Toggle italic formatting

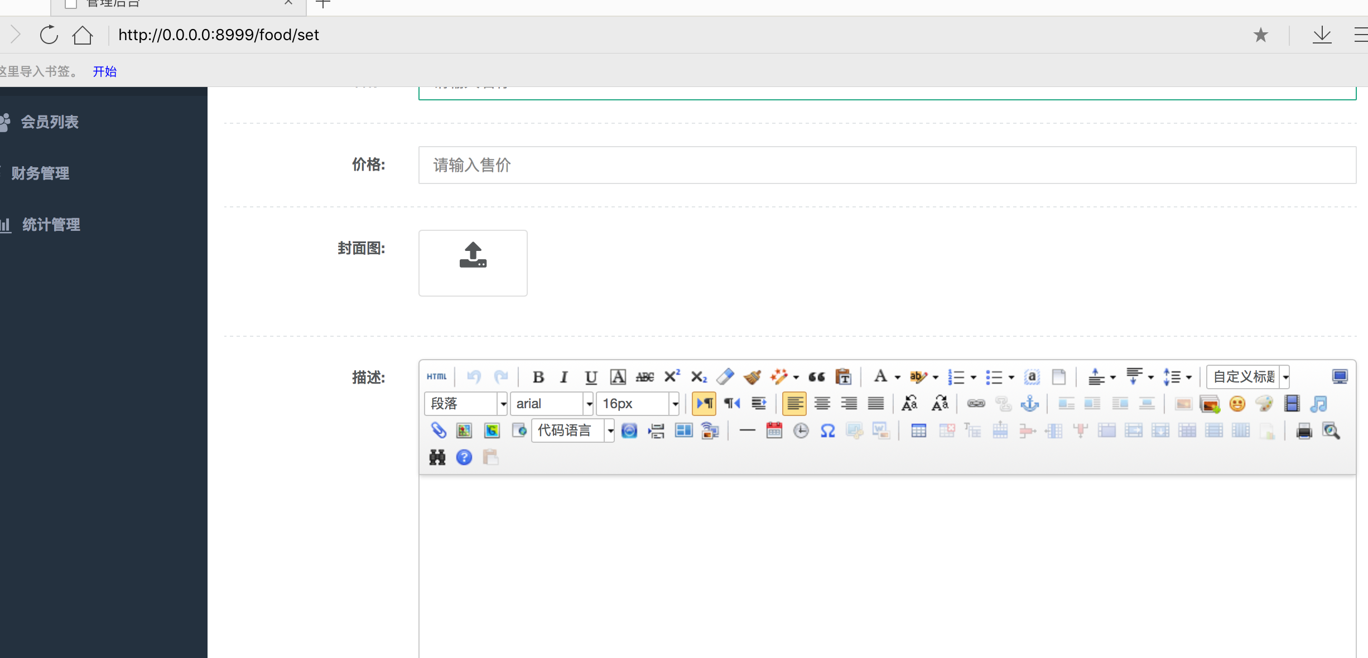564,377
